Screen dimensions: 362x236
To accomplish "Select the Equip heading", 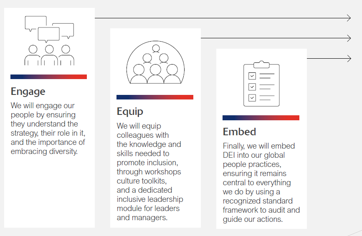I will (x=130, y=112).
